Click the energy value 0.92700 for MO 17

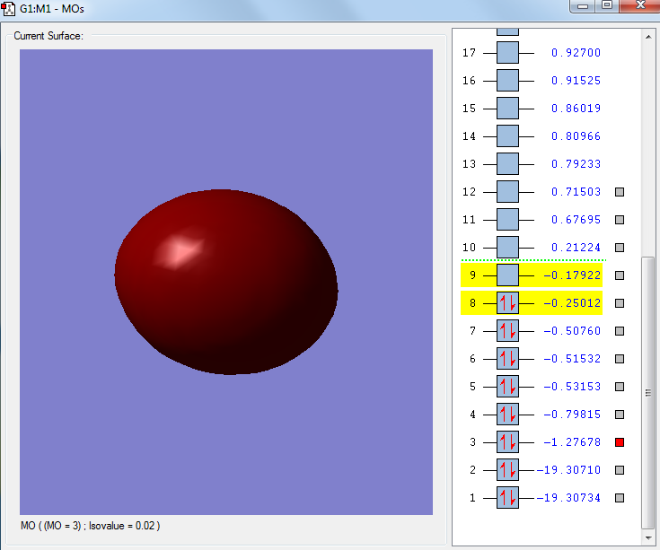tap(576, 53)
